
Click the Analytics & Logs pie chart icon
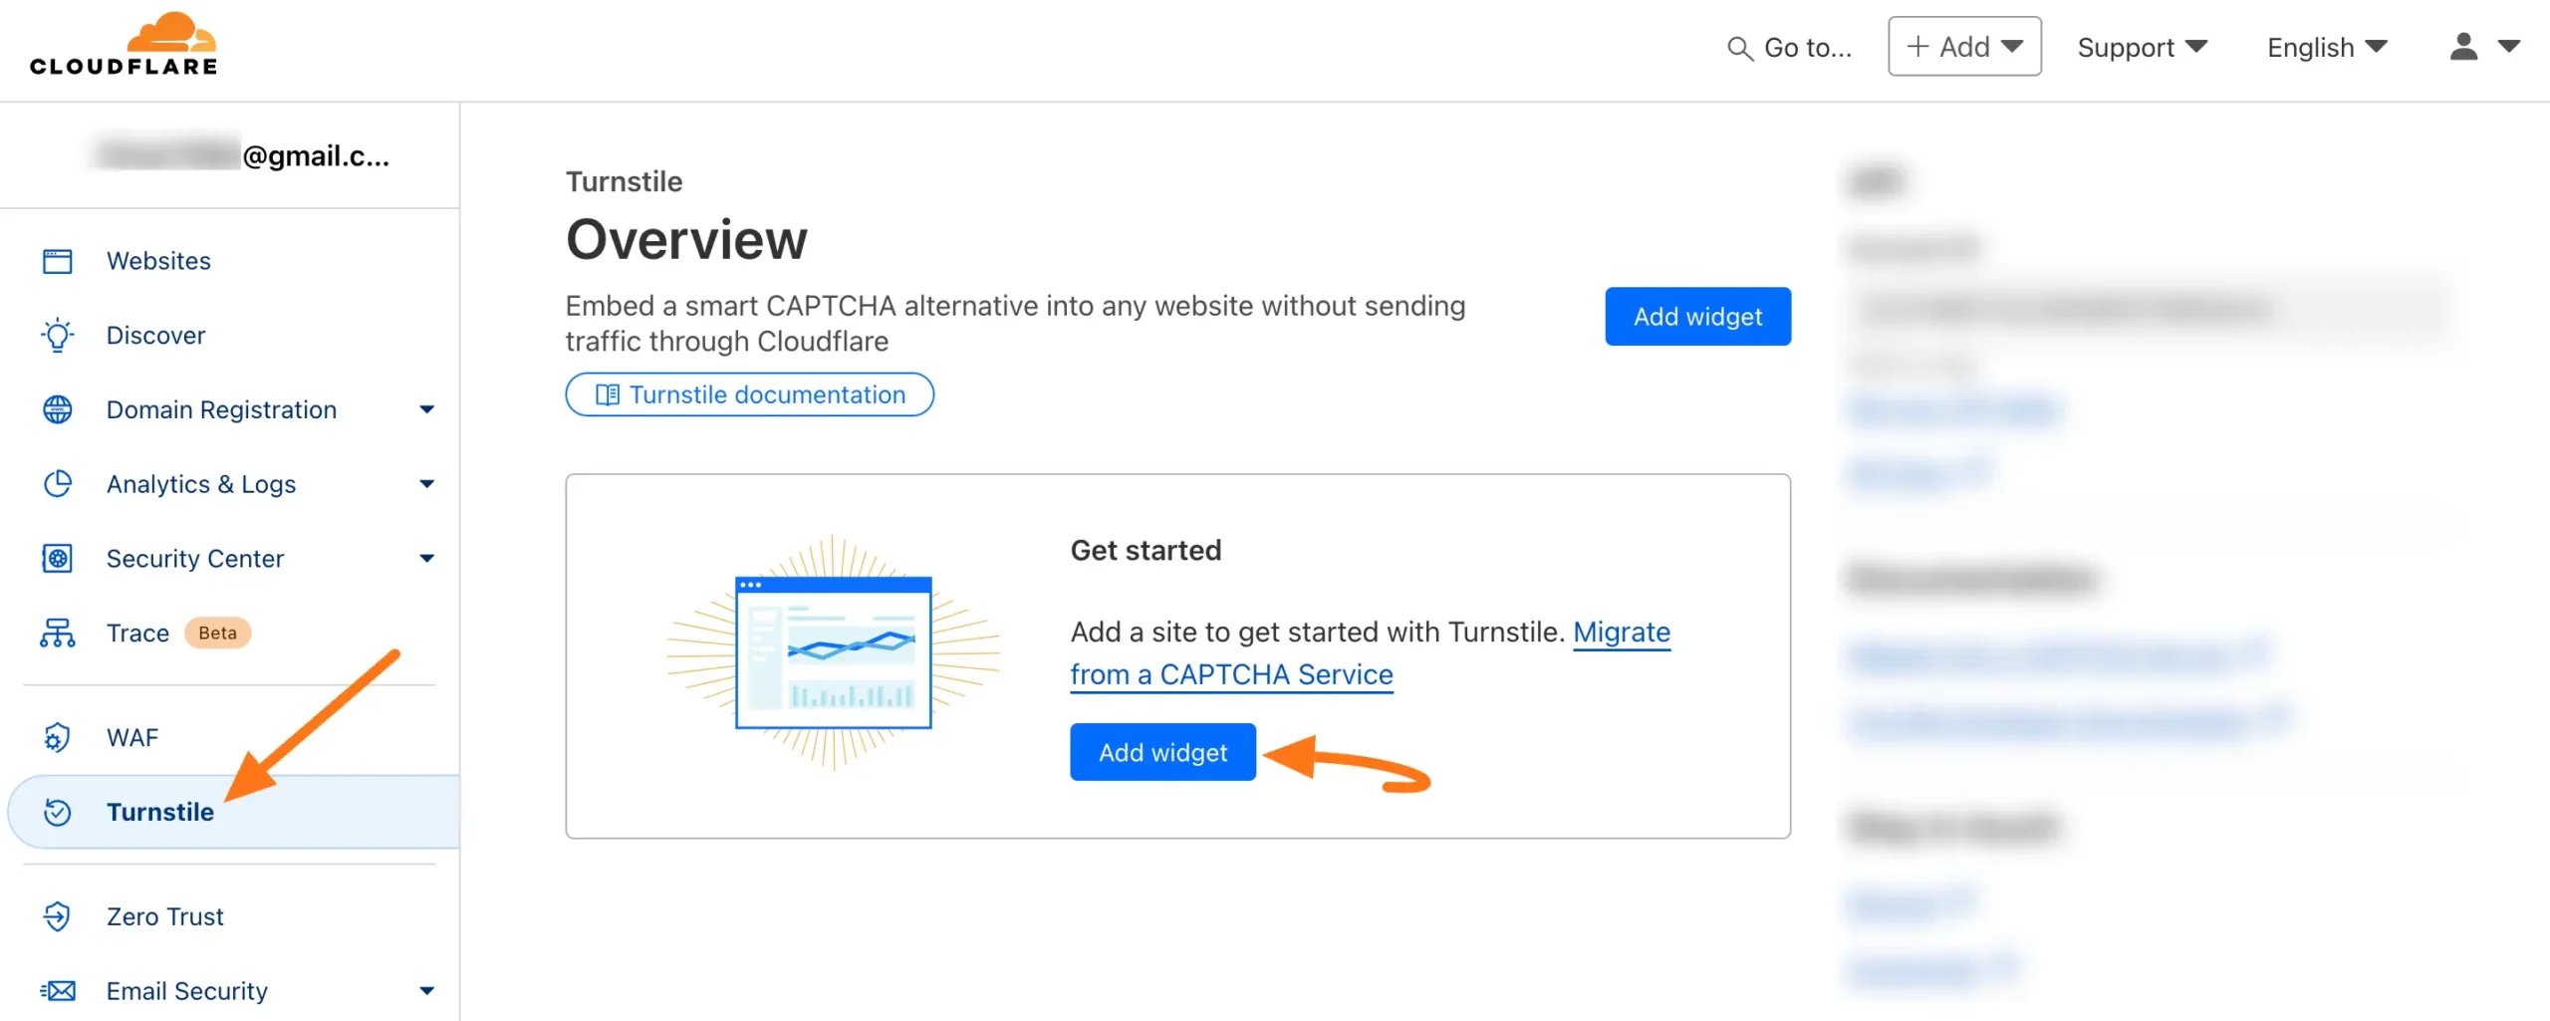point(58,484)
